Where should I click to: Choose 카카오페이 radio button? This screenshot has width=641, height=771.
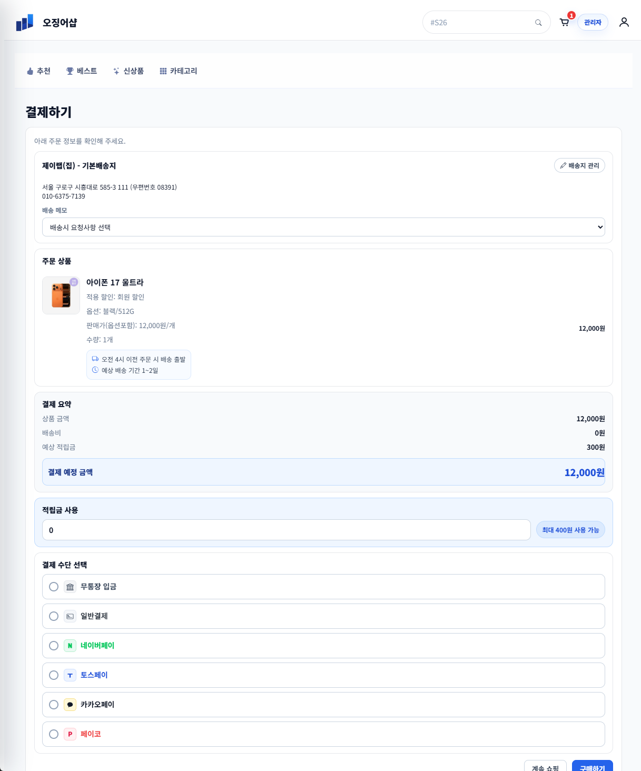pos(54,705)
